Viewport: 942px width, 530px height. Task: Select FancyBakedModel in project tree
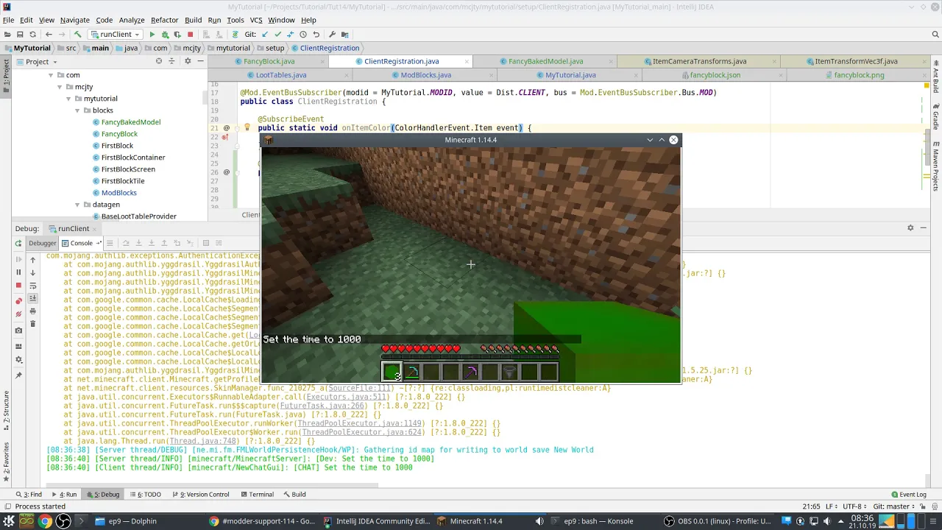(x=130, y=122)
